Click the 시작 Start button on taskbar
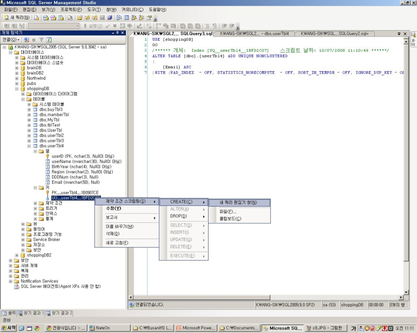 tap(9, 328)
